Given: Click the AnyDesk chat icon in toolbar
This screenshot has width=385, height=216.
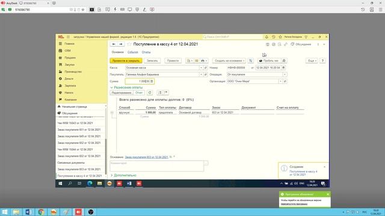Looking at the screenshot, I should point(108,10).
